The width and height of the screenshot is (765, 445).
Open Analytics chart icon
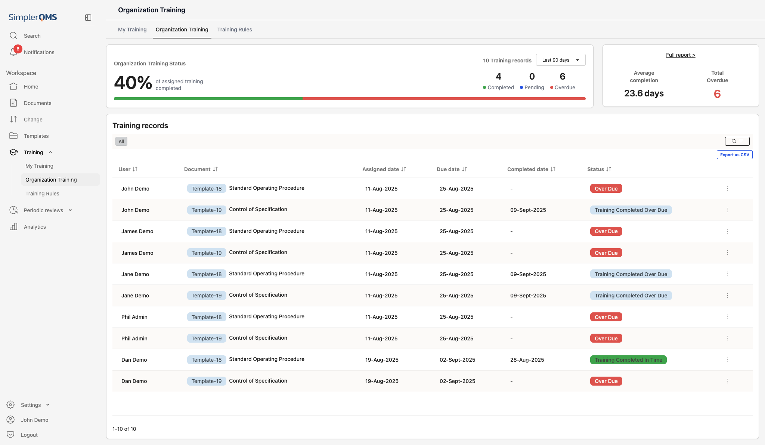13,227
